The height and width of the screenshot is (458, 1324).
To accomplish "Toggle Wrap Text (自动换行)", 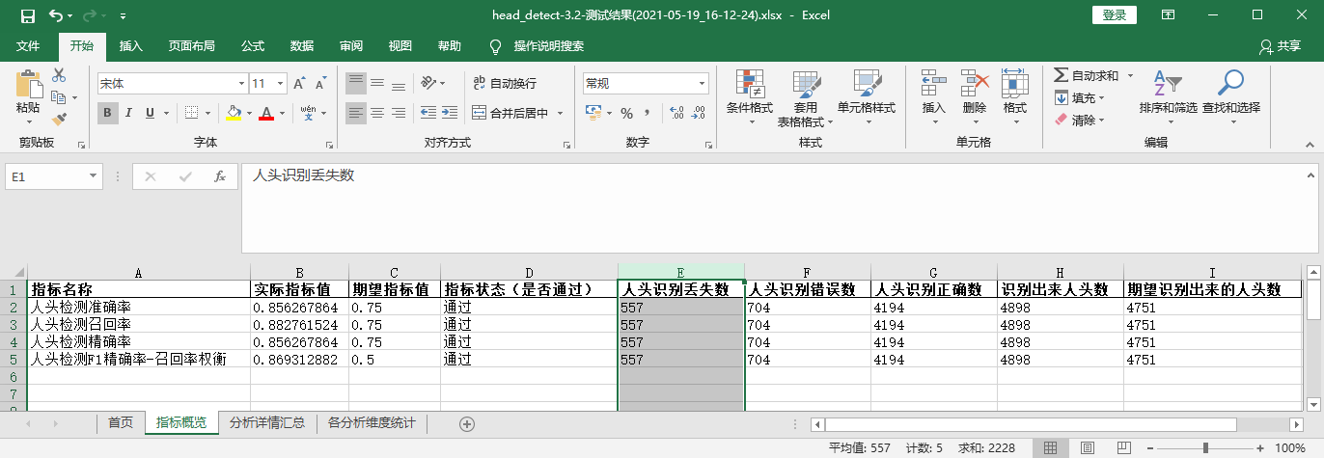I will tap(505, 84).
